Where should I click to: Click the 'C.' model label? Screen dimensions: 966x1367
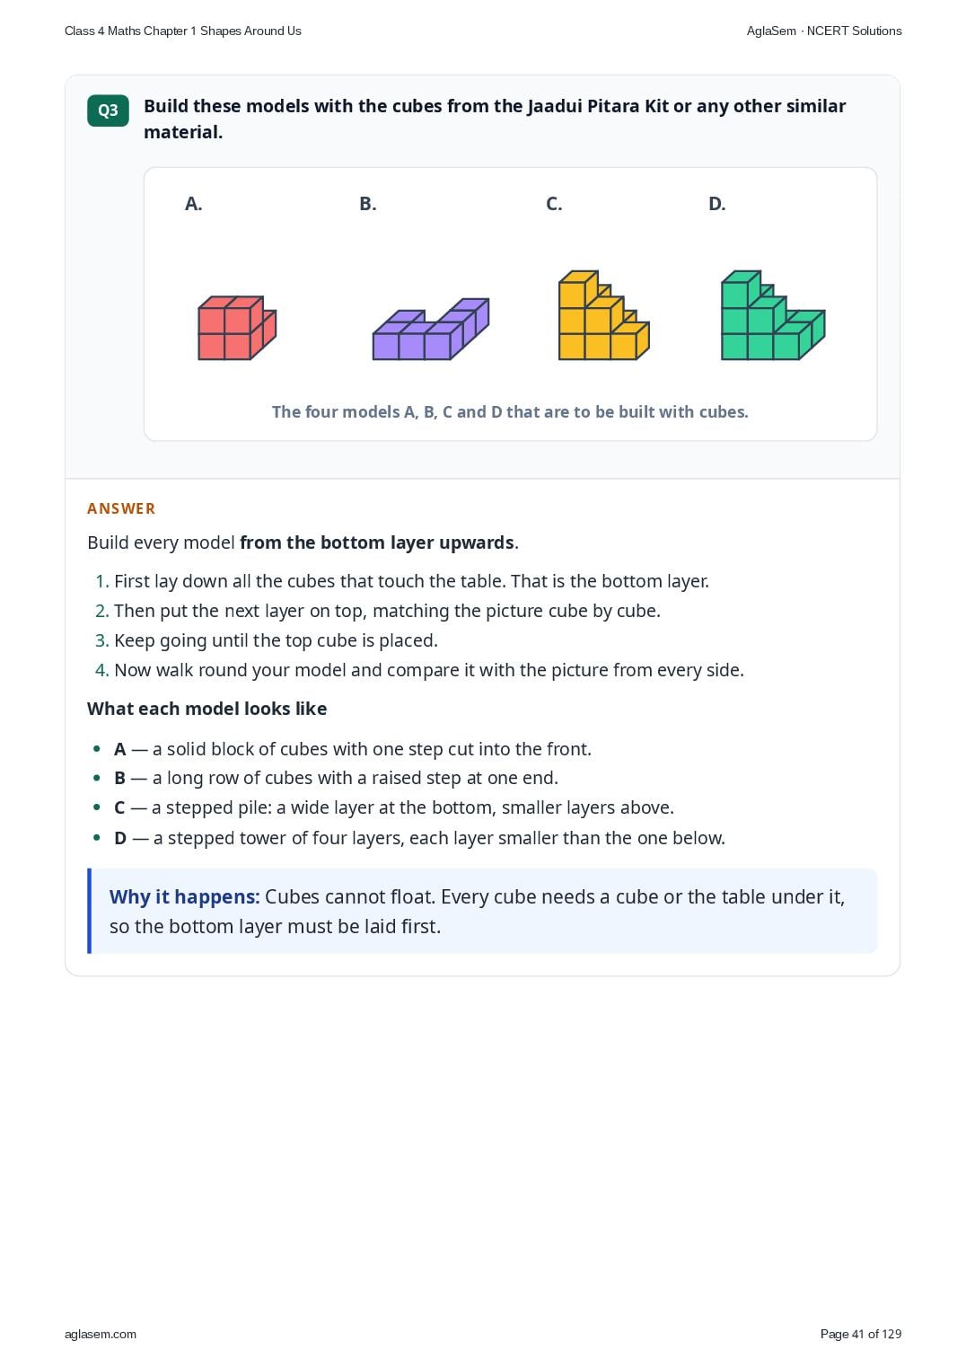[554, 204]
